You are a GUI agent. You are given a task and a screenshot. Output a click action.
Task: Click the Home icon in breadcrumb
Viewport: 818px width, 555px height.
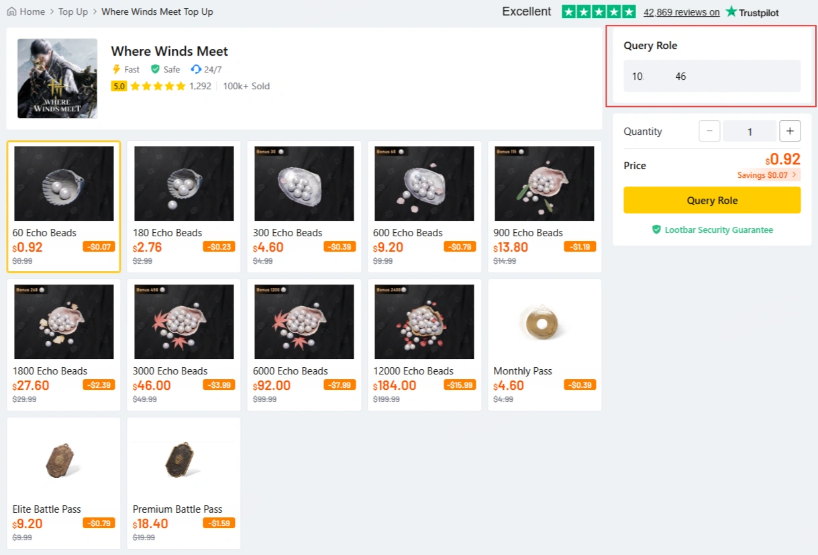11,11
